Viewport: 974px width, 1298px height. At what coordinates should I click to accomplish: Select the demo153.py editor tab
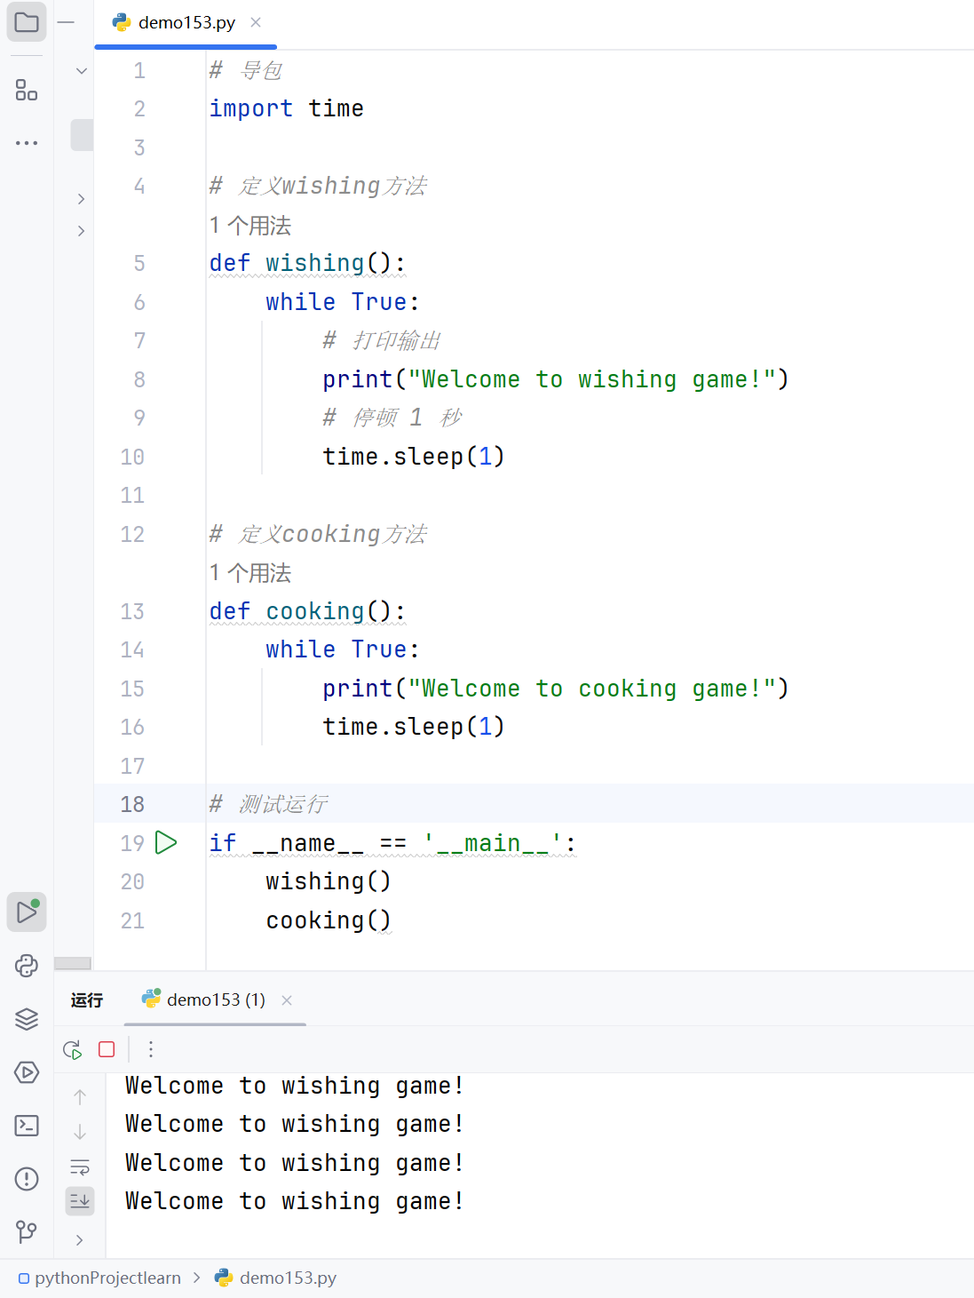[x=186, y=22]
